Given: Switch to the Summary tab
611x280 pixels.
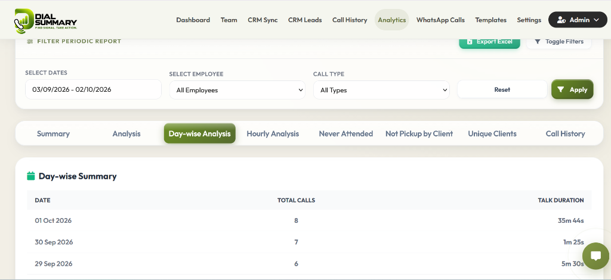Looking at the screenshot, I should click(x=53, y=133).
